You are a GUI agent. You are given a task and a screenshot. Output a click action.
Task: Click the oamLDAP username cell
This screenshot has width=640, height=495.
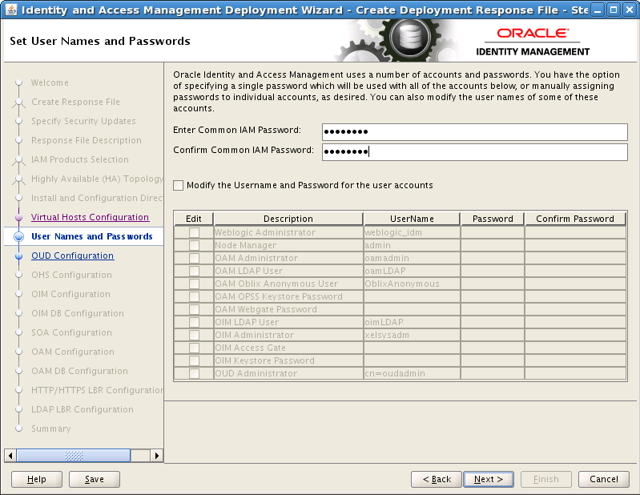point(412,271)
